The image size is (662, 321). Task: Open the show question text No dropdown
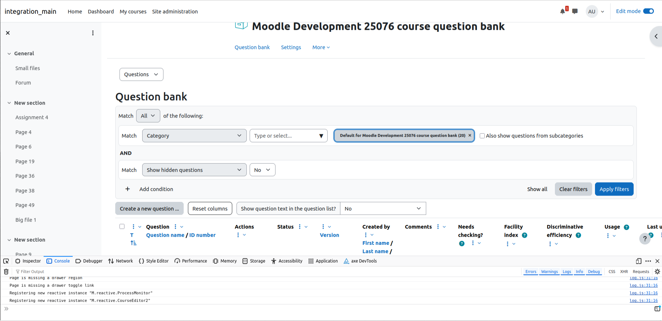click(383, 209)
